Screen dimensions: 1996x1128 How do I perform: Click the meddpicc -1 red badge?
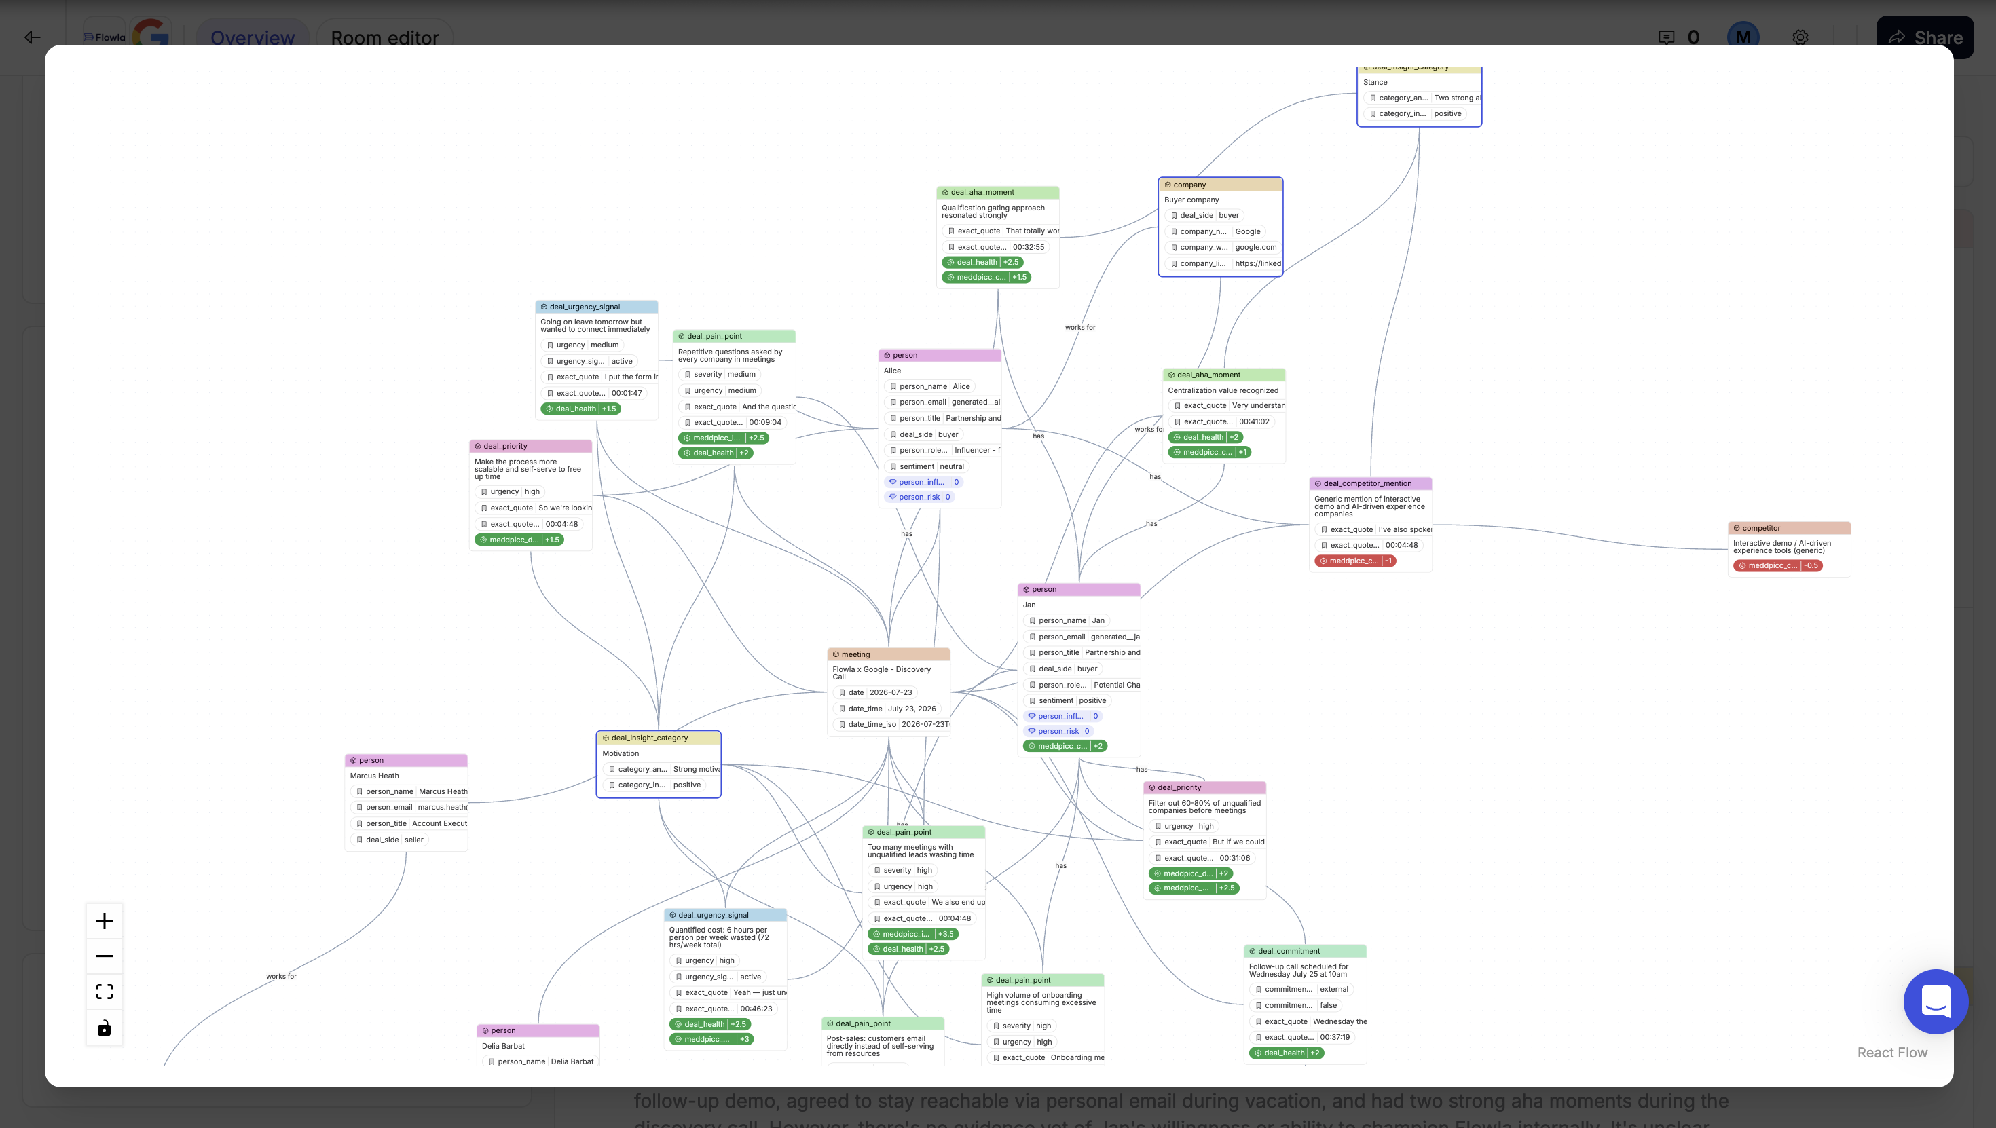1355,561
